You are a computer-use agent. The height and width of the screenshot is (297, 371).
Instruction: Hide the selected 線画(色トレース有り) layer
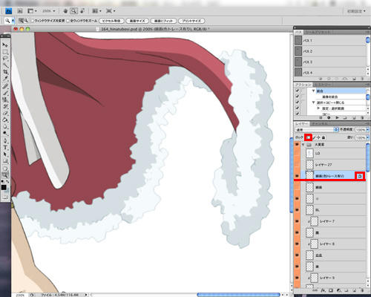tap(297, 176)
